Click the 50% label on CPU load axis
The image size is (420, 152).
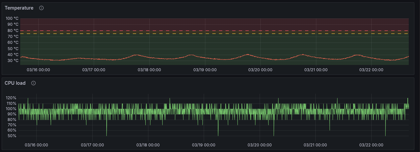(x=12, y=136)
